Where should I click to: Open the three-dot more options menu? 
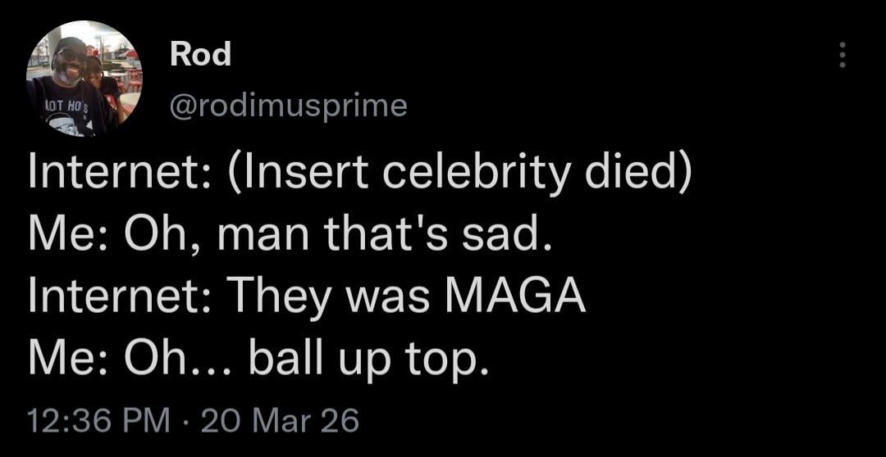840,56
